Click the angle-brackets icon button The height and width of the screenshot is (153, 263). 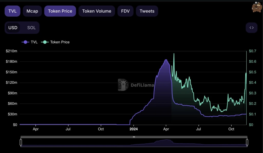click(251, 27)
